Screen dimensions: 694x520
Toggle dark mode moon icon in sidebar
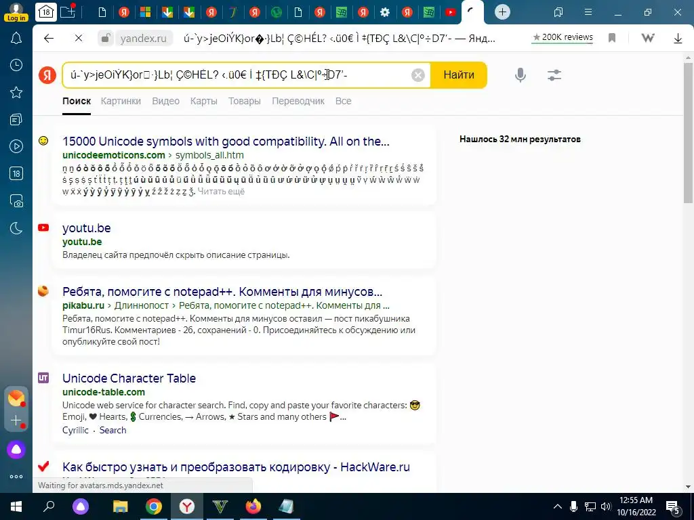pyautogui.click(x=16, y=228)
